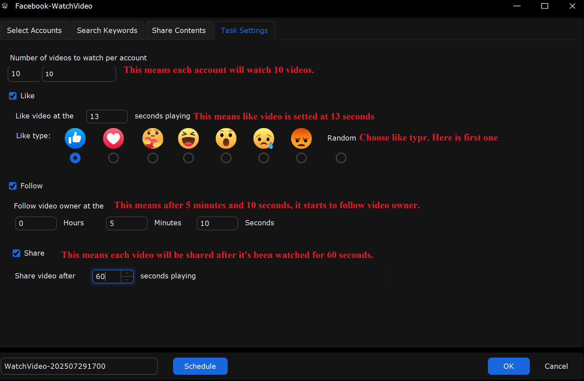Close the Facebook-WatchVideo window

(x=572, y=6)
